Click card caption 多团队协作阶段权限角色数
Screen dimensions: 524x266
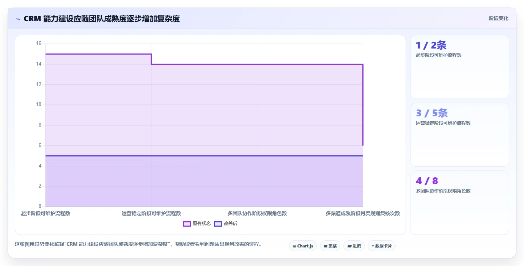click(x=443, y=191)
